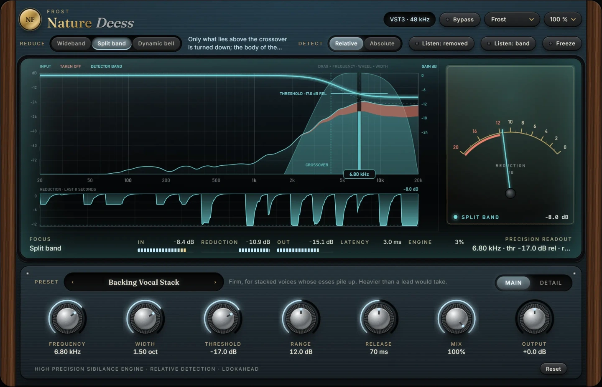
Task: Switch to Dynamic bell reduce mode
Action: [156, 43]
